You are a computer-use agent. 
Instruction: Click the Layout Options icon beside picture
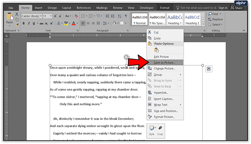click(209, 69)
